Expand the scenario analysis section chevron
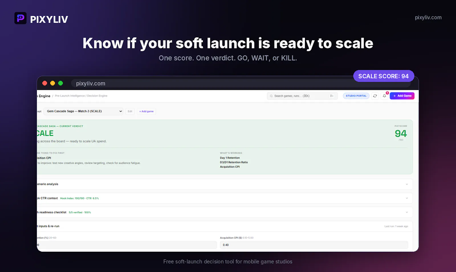This screenshot has height=272, width=456. (x=407, y=184)
